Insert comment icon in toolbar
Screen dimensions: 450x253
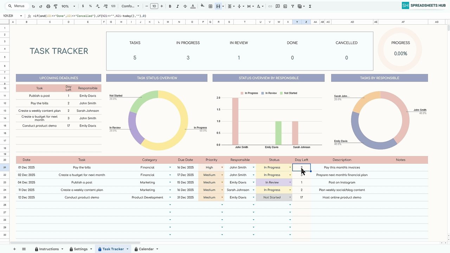tap(278, 6)
